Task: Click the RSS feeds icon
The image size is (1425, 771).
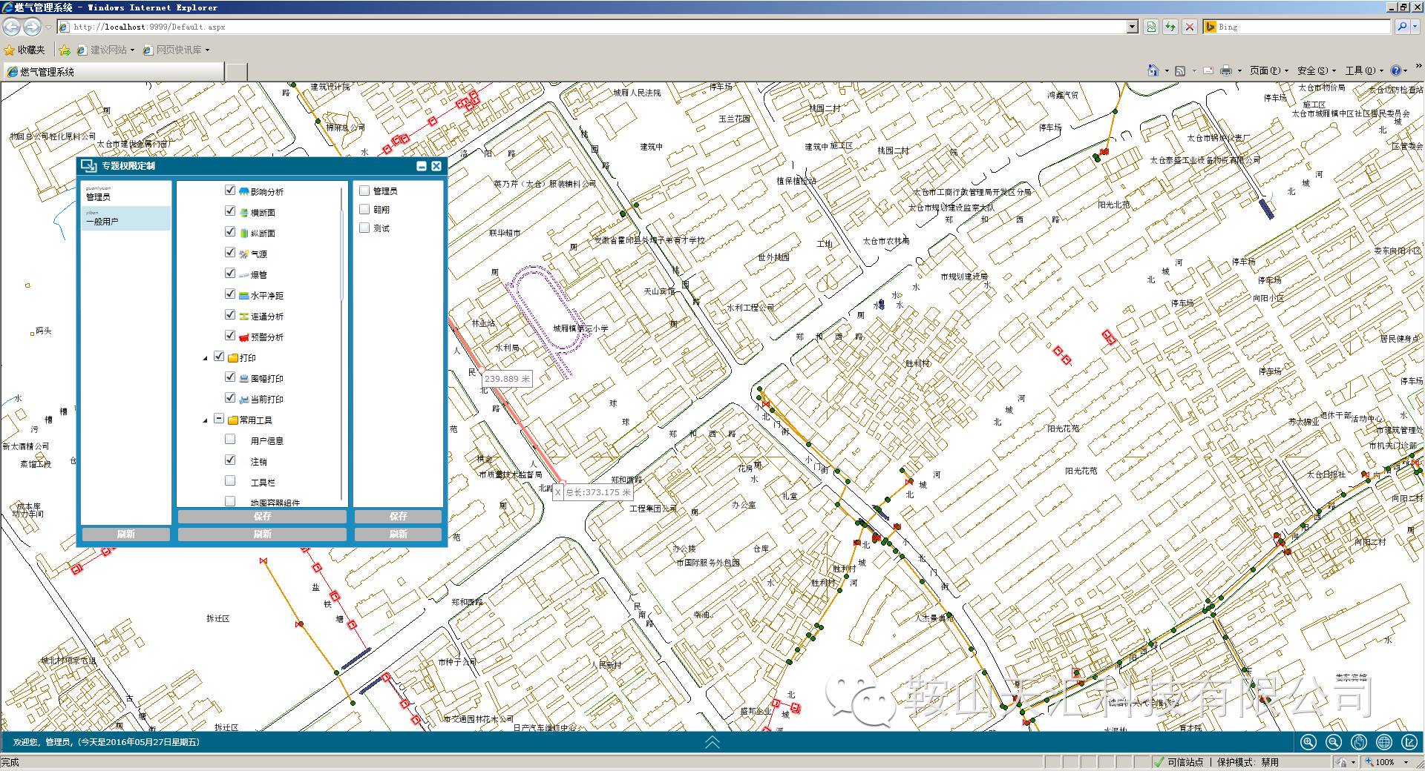Action: coord(1179,70)
